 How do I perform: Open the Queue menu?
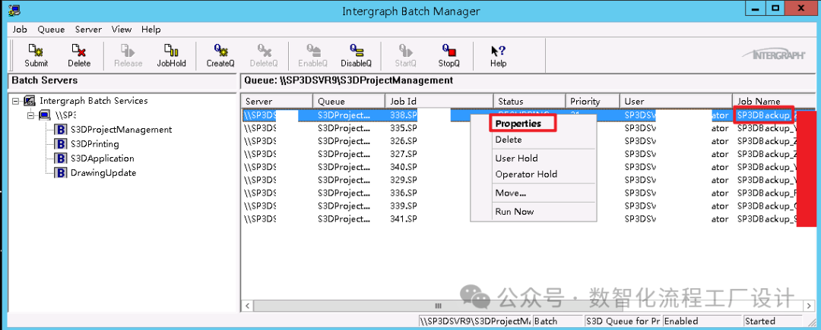(x=51, y=30)
